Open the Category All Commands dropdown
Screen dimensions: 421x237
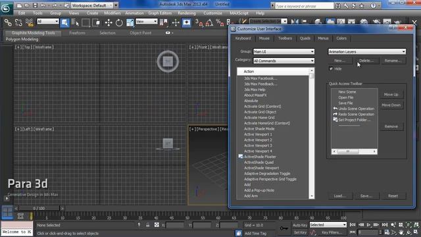click(x=284, y=61)
